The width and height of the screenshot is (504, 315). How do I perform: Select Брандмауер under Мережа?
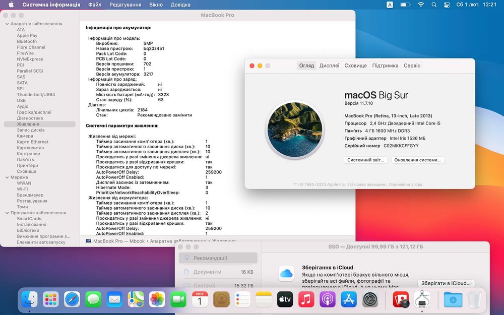[30, 195]
